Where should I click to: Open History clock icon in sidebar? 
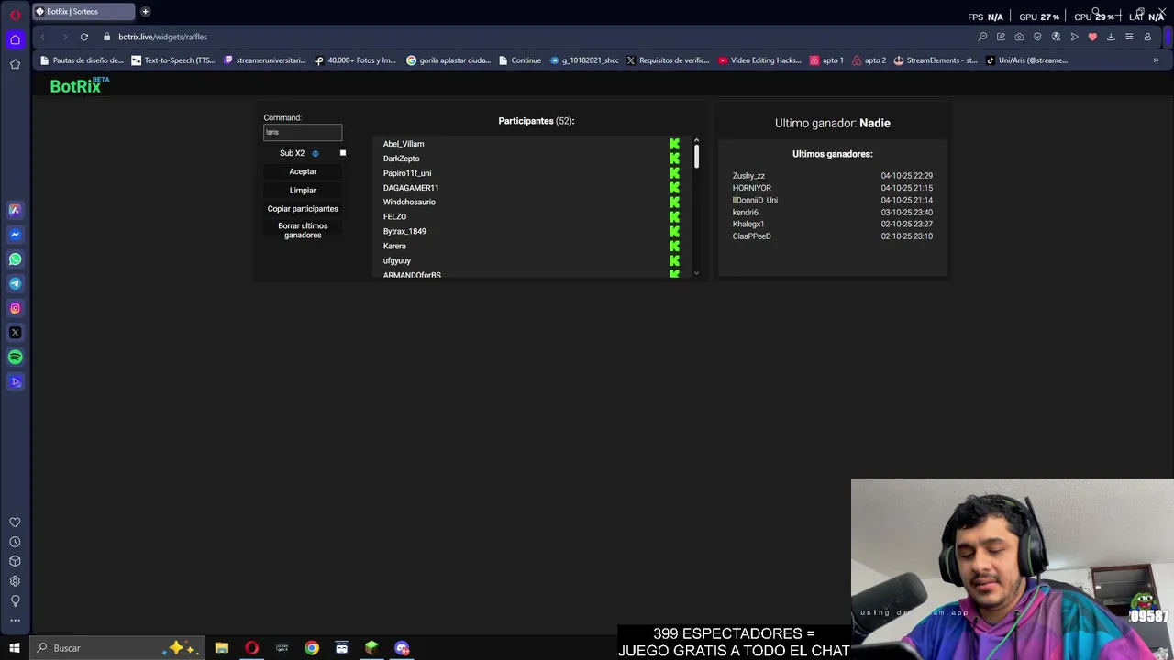(15, 542)
